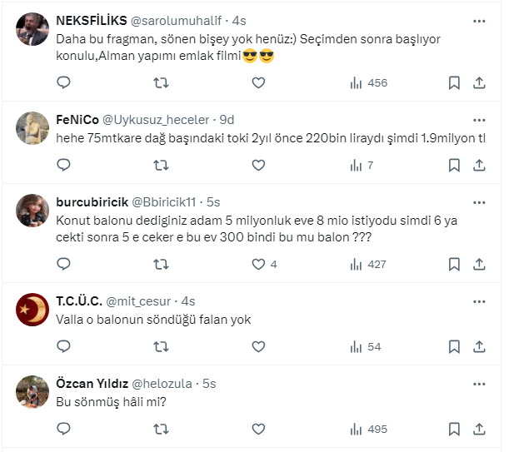Screen dimensions: 509x452
Task: Share NEKSFİLİKS's tweet
Action: [x=479, y=82]
